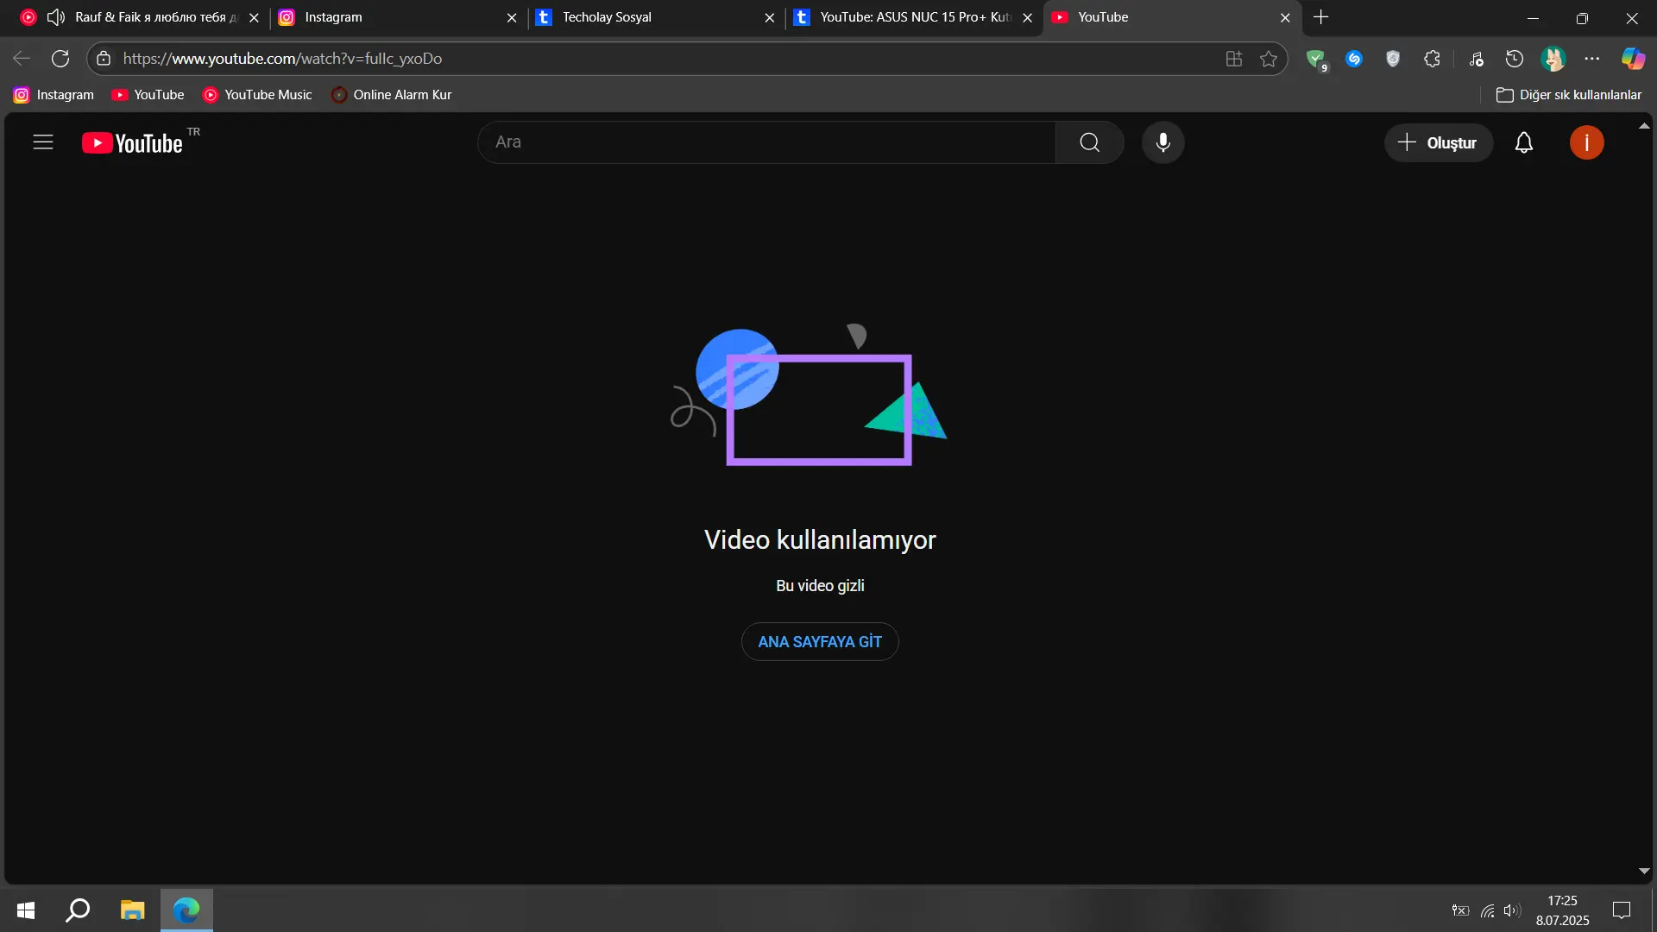The height and width of the screenshot is (932, 1657).
Task: Click into the Ara search field
Action: pyautogui.click(x=766, y=142)
